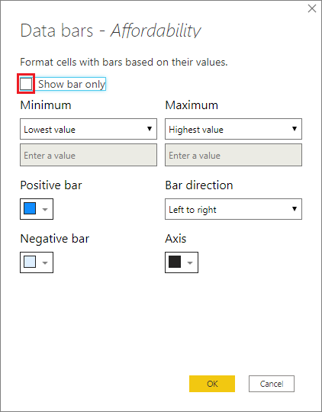Click the Maximum Enter a value field
Viewport: 322px width, 412px height.
[x=233, y=155]
